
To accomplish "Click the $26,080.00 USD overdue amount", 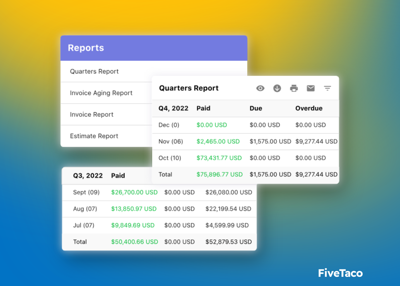I will click(x=229, y=192).
